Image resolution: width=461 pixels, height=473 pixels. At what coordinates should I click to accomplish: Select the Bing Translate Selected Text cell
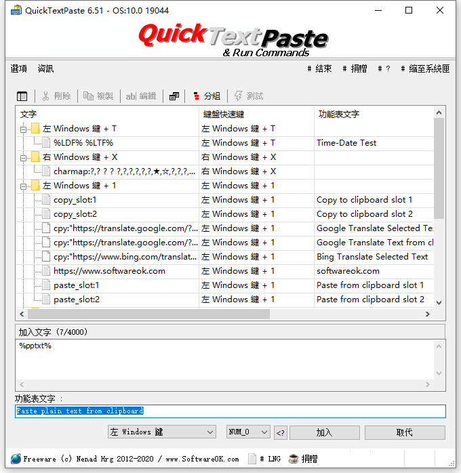(372, 257)
